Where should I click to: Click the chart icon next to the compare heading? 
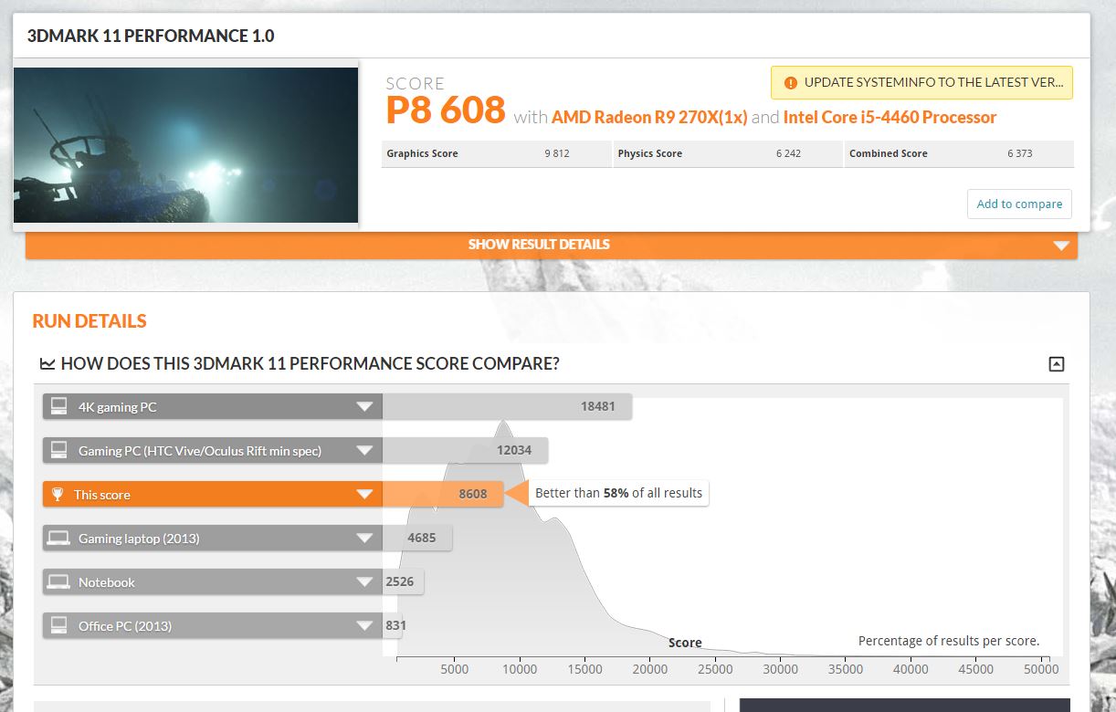(47, 364)
